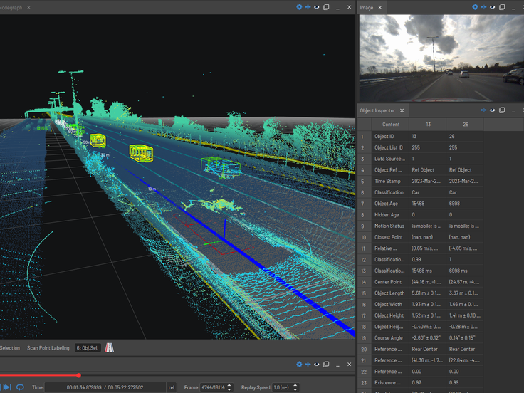Click row header number 20 in Object Inspector
Screen dimensions: 524x393
tap(364, 350)
